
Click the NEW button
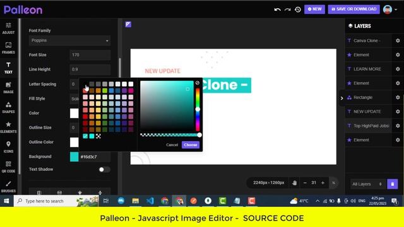click(314, 9)
